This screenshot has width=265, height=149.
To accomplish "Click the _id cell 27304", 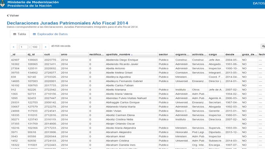I will click(18, 68).
